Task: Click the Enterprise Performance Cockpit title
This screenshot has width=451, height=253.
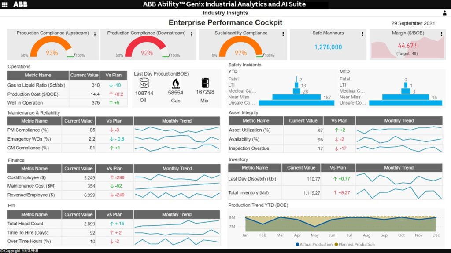Action: pyautogui.click(x=225, y=22)
